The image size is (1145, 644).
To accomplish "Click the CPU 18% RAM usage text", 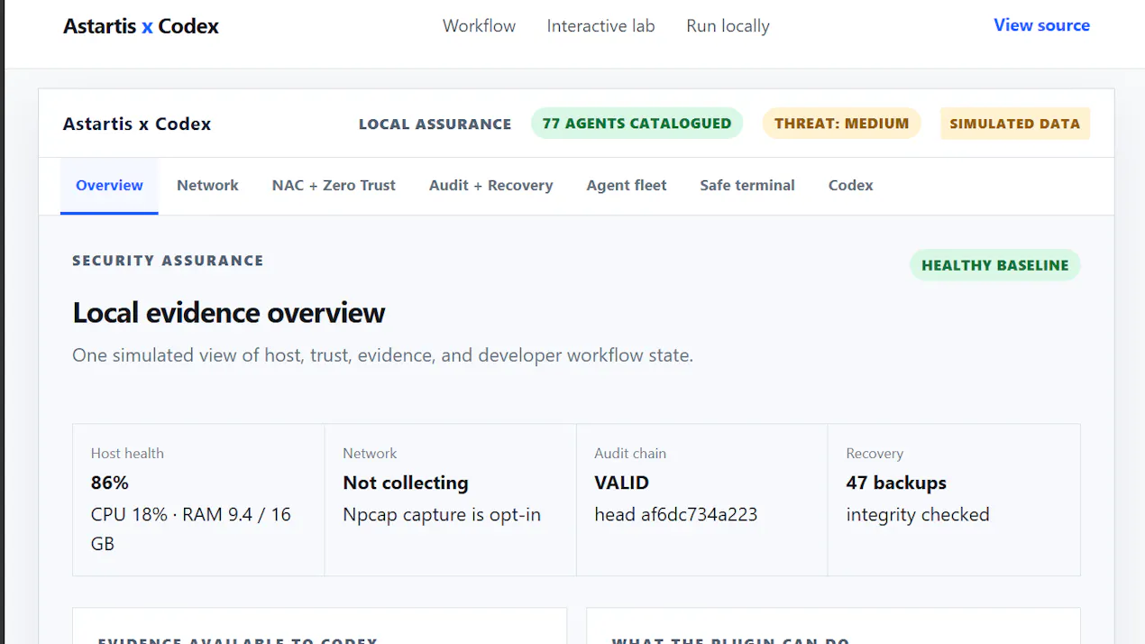I will click(191, 529).
